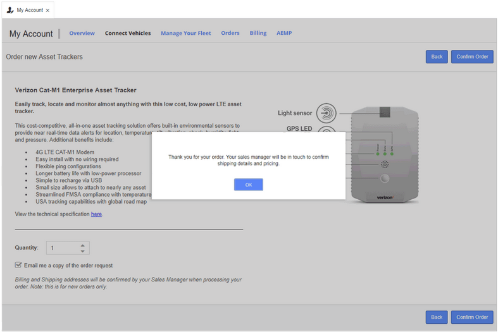Viewport: 498px width, 332px height.
Task: Open the Orders section
Action: tap(230, 33)
